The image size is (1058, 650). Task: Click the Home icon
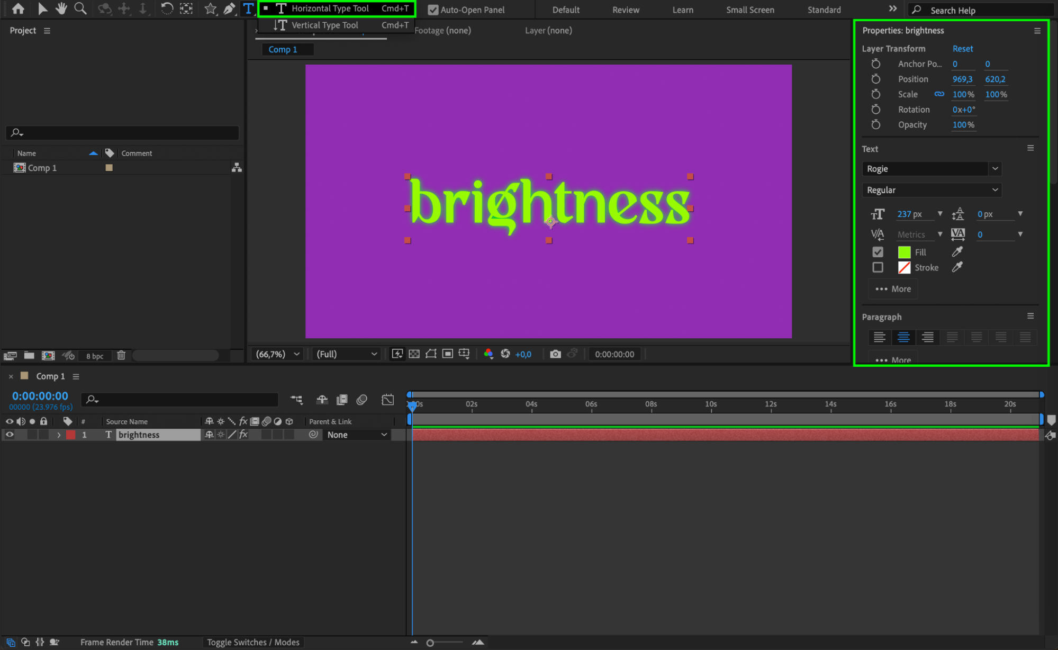pos(18,8)
